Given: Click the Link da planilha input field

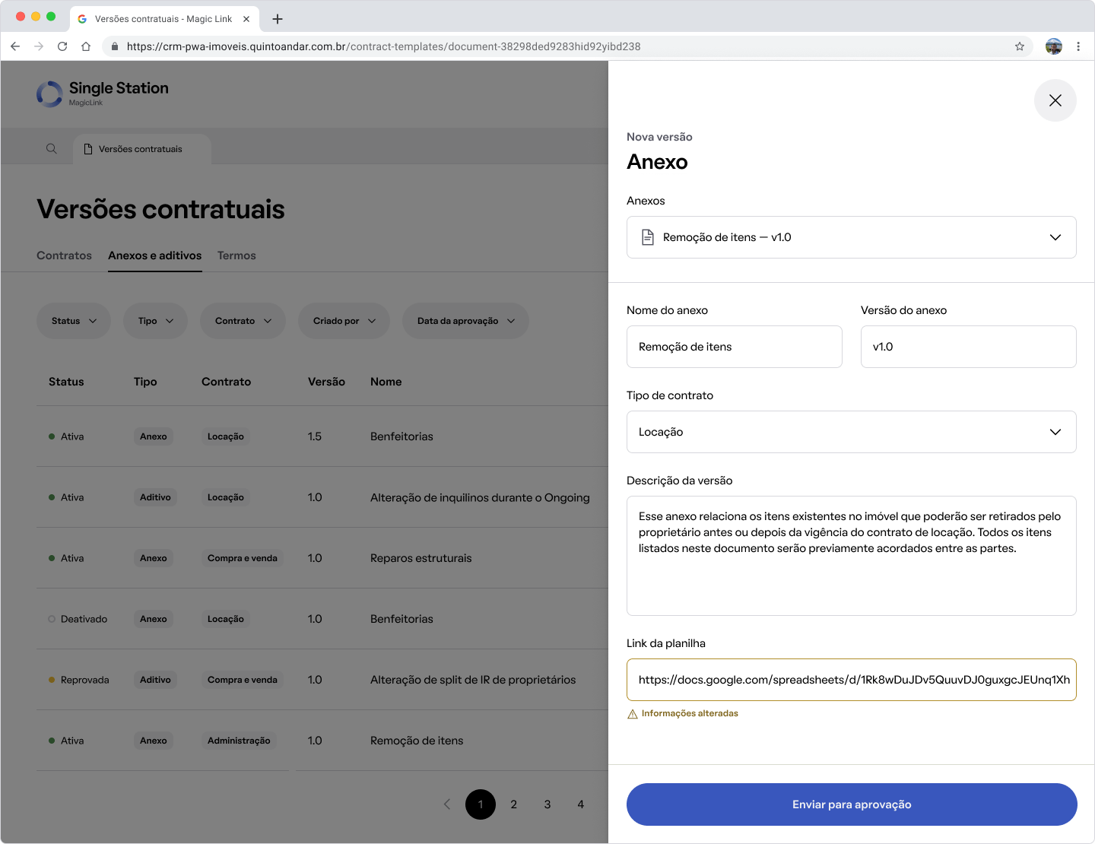Looking at the screenshot, I should 852,680.
